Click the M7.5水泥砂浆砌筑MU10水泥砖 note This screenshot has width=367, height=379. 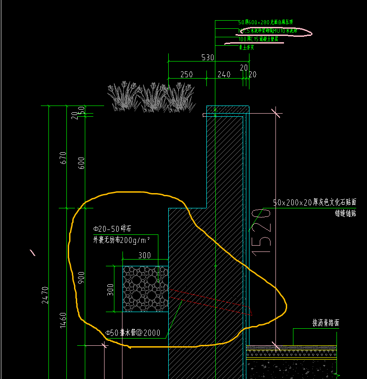click(x=267, y=31)
